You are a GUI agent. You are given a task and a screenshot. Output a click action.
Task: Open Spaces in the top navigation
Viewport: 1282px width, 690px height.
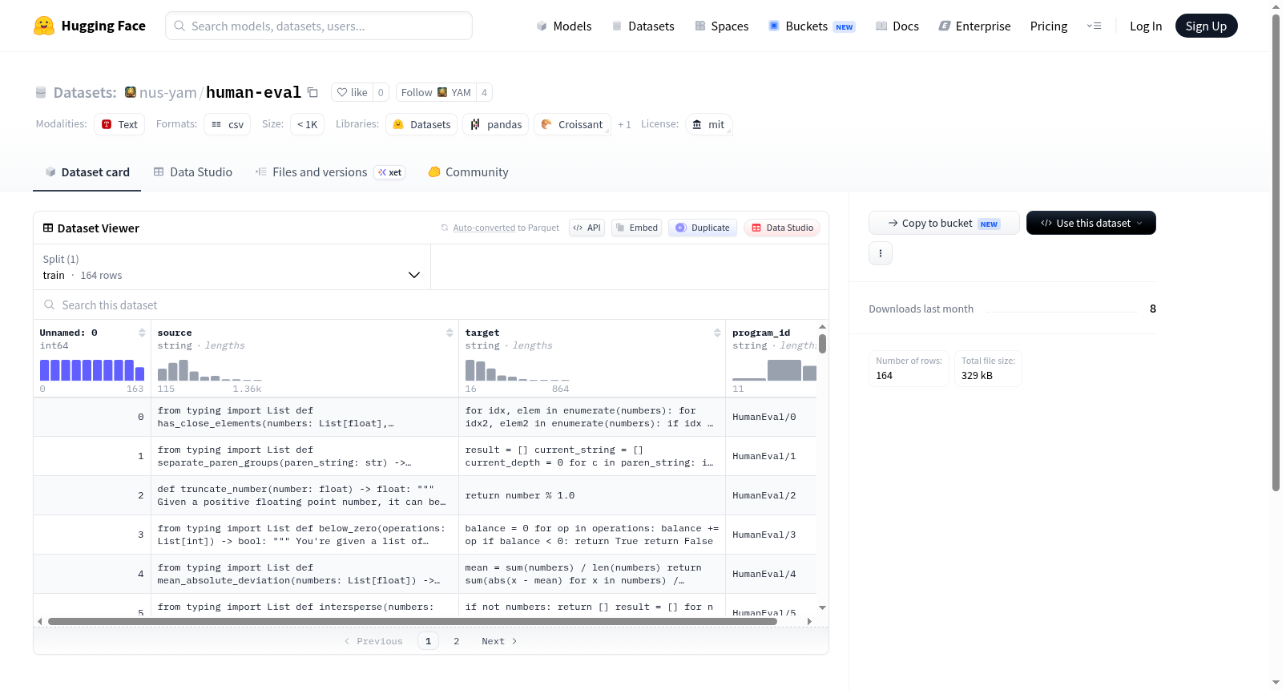[722, 26]
